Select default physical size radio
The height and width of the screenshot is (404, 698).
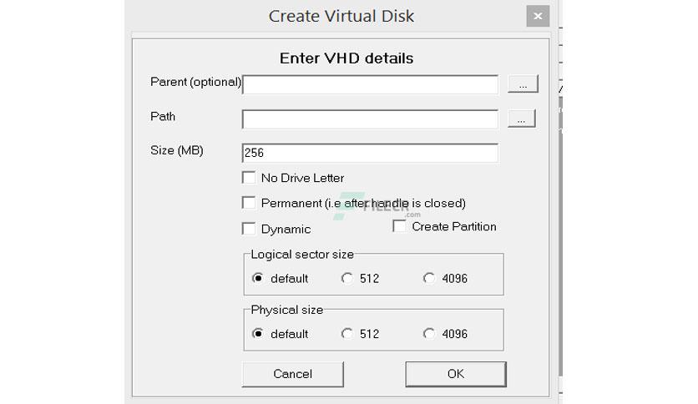click(257, 334)
